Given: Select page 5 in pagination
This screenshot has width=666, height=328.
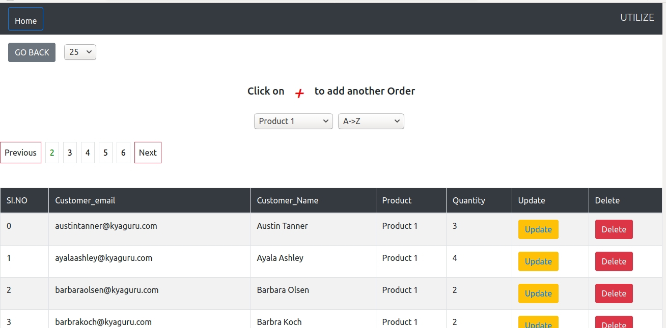Looking at the screenshot, I should (x=105, y=153).
